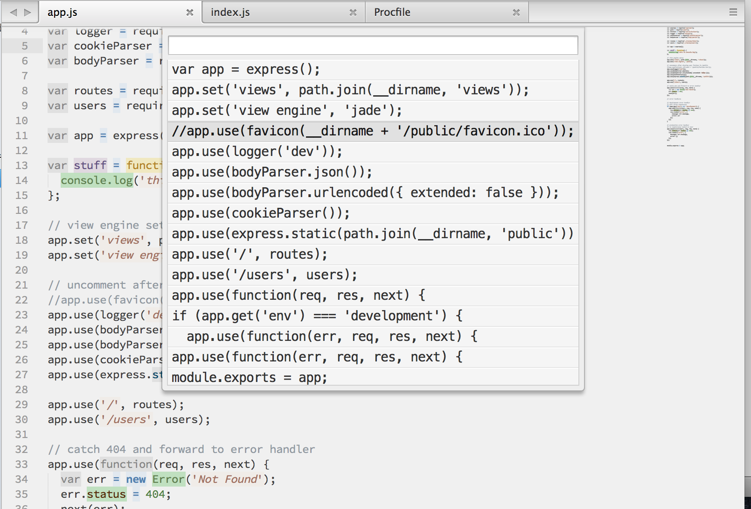Switch to the app.js tab
Screen dimensions: 751x509
pos(120,12)
